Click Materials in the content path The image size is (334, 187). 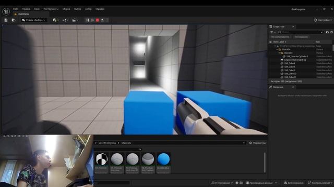tap(126, 143)
